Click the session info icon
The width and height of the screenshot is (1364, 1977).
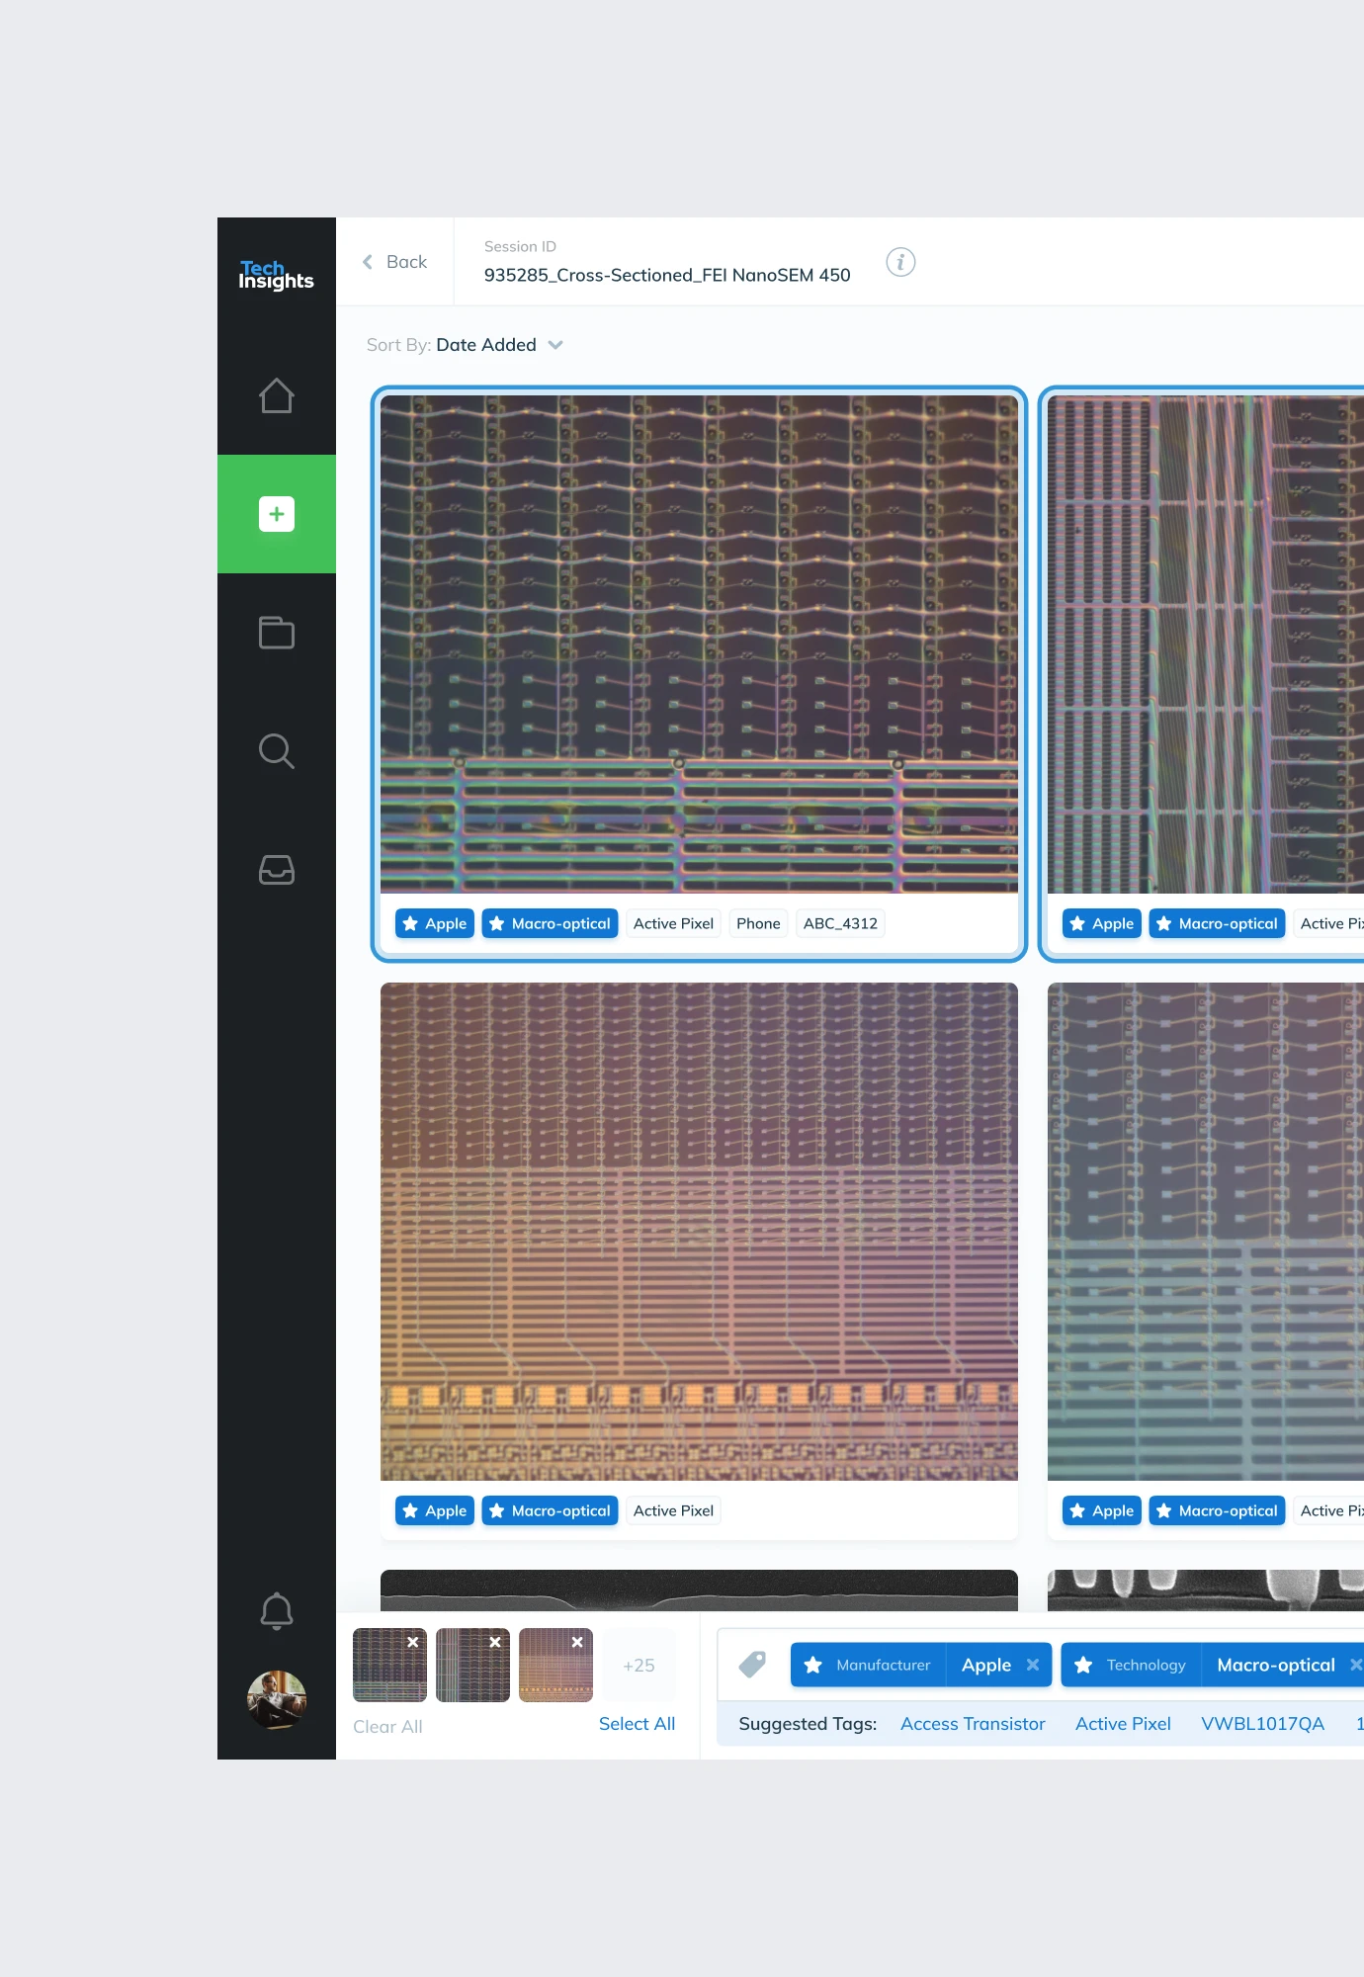pos(899,262)
